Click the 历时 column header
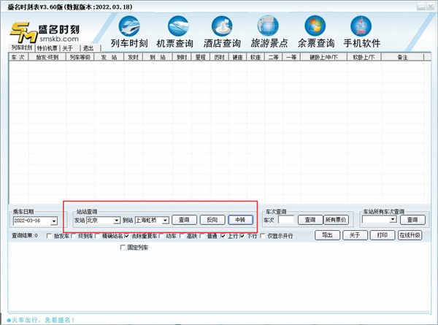Screen dimensions: 438x325 pyautogui.click(x=219, y=57)
